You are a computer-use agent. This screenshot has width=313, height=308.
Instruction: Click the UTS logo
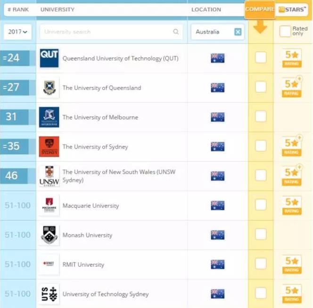(49, 294)
